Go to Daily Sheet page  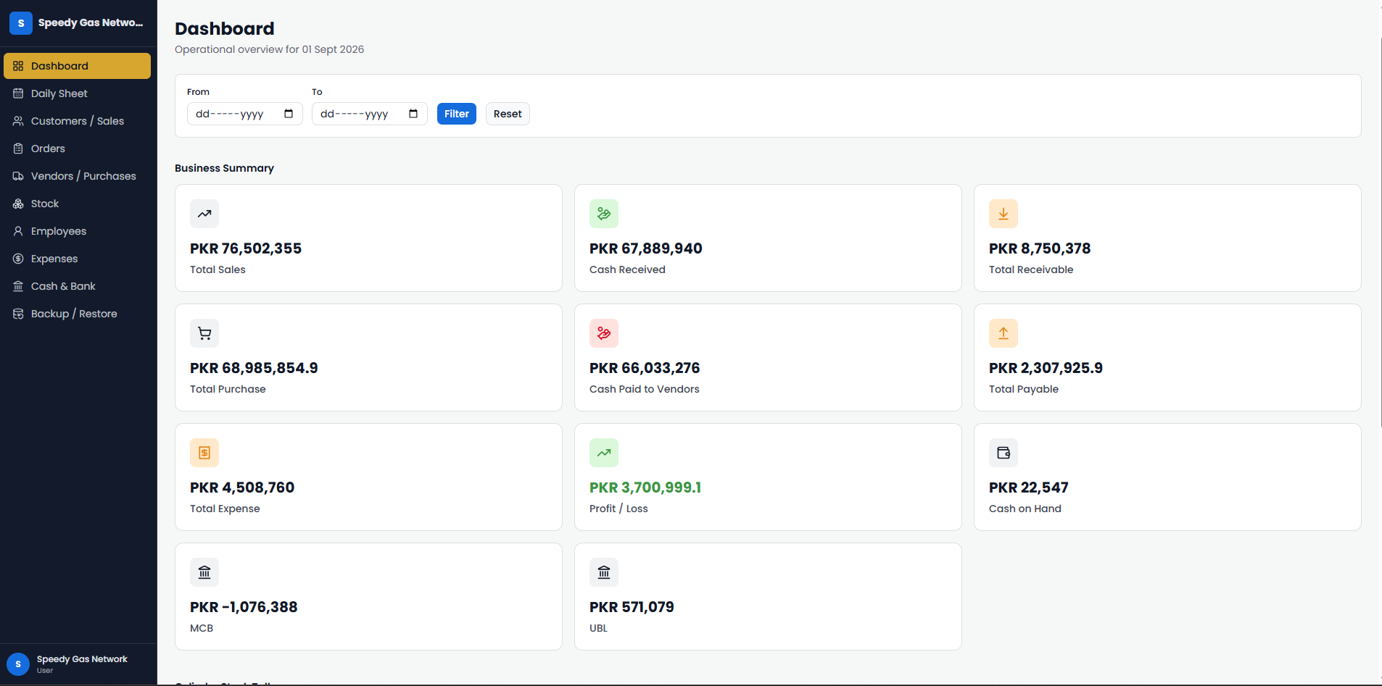(x=77, y=93)
